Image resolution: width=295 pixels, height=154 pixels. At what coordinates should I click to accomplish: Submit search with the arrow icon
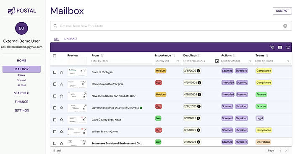(285, 26)
